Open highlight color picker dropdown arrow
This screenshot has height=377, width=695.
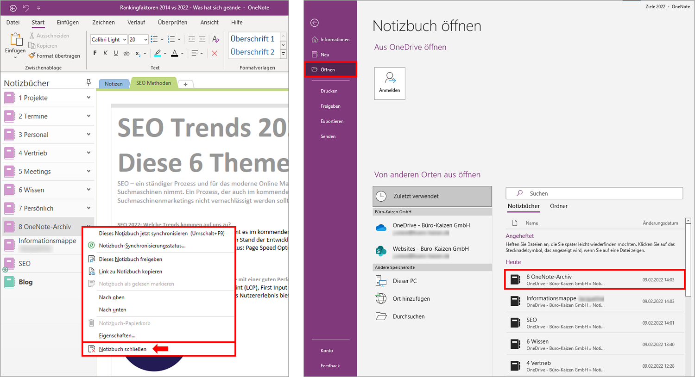[x=165, y=53]
